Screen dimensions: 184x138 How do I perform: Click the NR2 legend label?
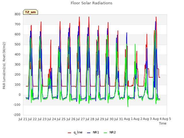[x=112, y=132]
